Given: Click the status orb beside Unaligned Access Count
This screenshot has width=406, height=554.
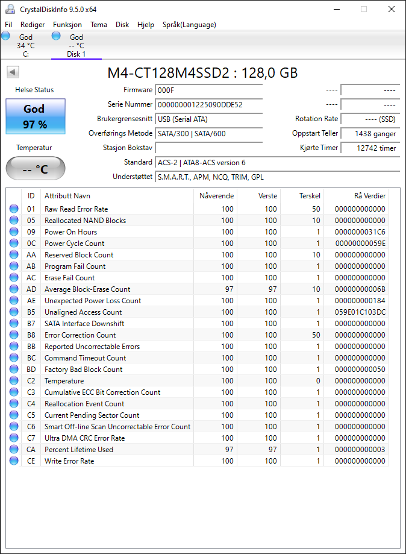Looking at the screenshot, I should 14,312.
